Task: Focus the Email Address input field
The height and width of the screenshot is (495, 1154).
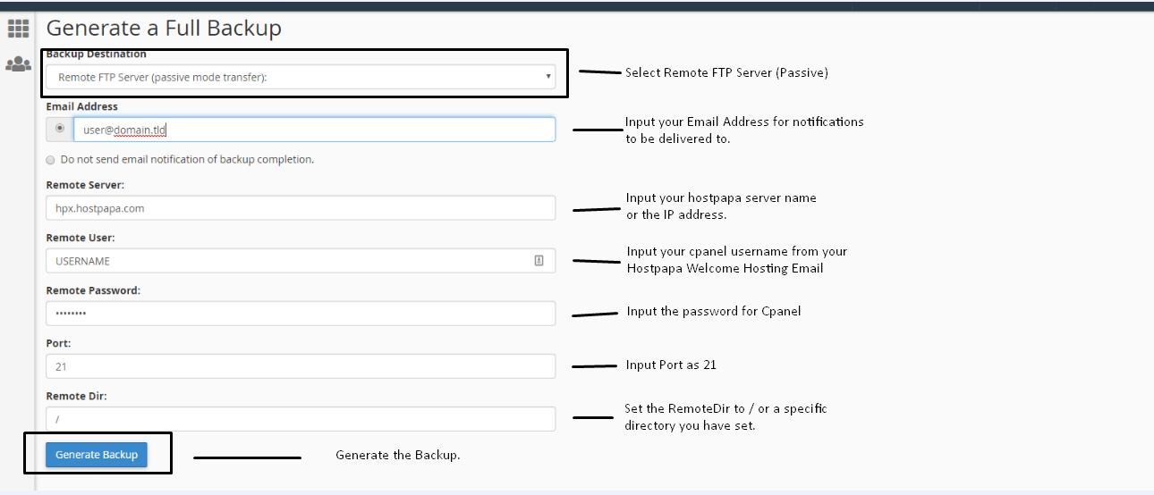Action: click(314, 130)
